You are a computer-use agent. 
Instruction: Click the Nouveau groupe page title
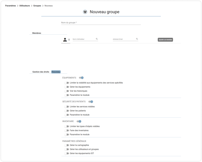tap(104, 12)
